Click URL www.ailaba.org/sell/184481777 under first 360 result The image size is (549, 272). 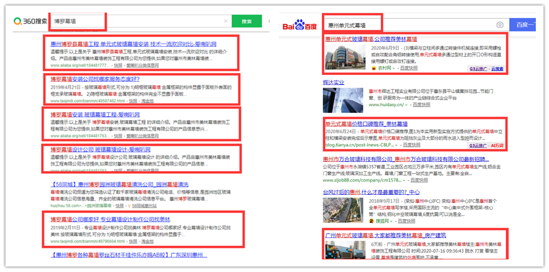click(x=81, y=65)
